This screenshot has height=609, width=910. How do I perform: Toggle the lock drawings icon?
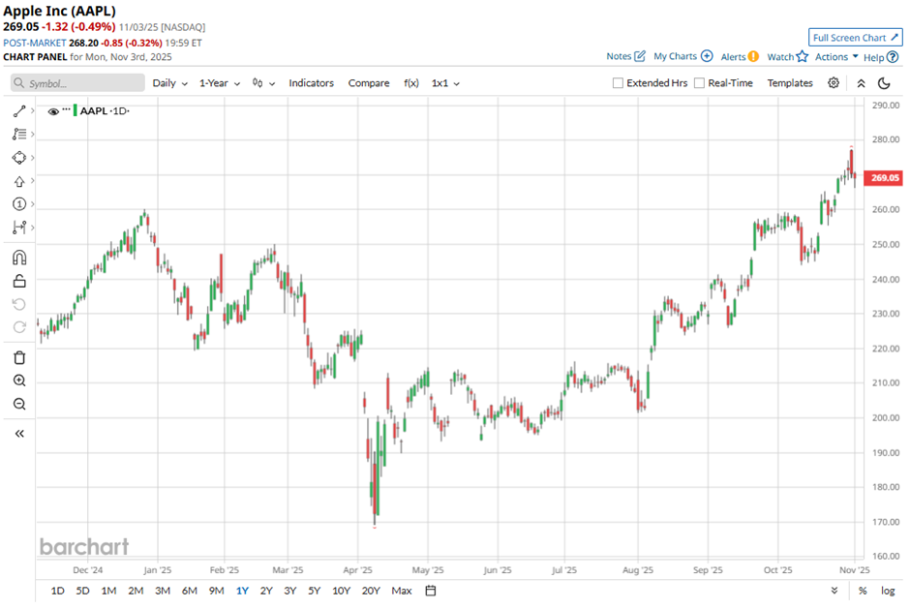(19, 281)
